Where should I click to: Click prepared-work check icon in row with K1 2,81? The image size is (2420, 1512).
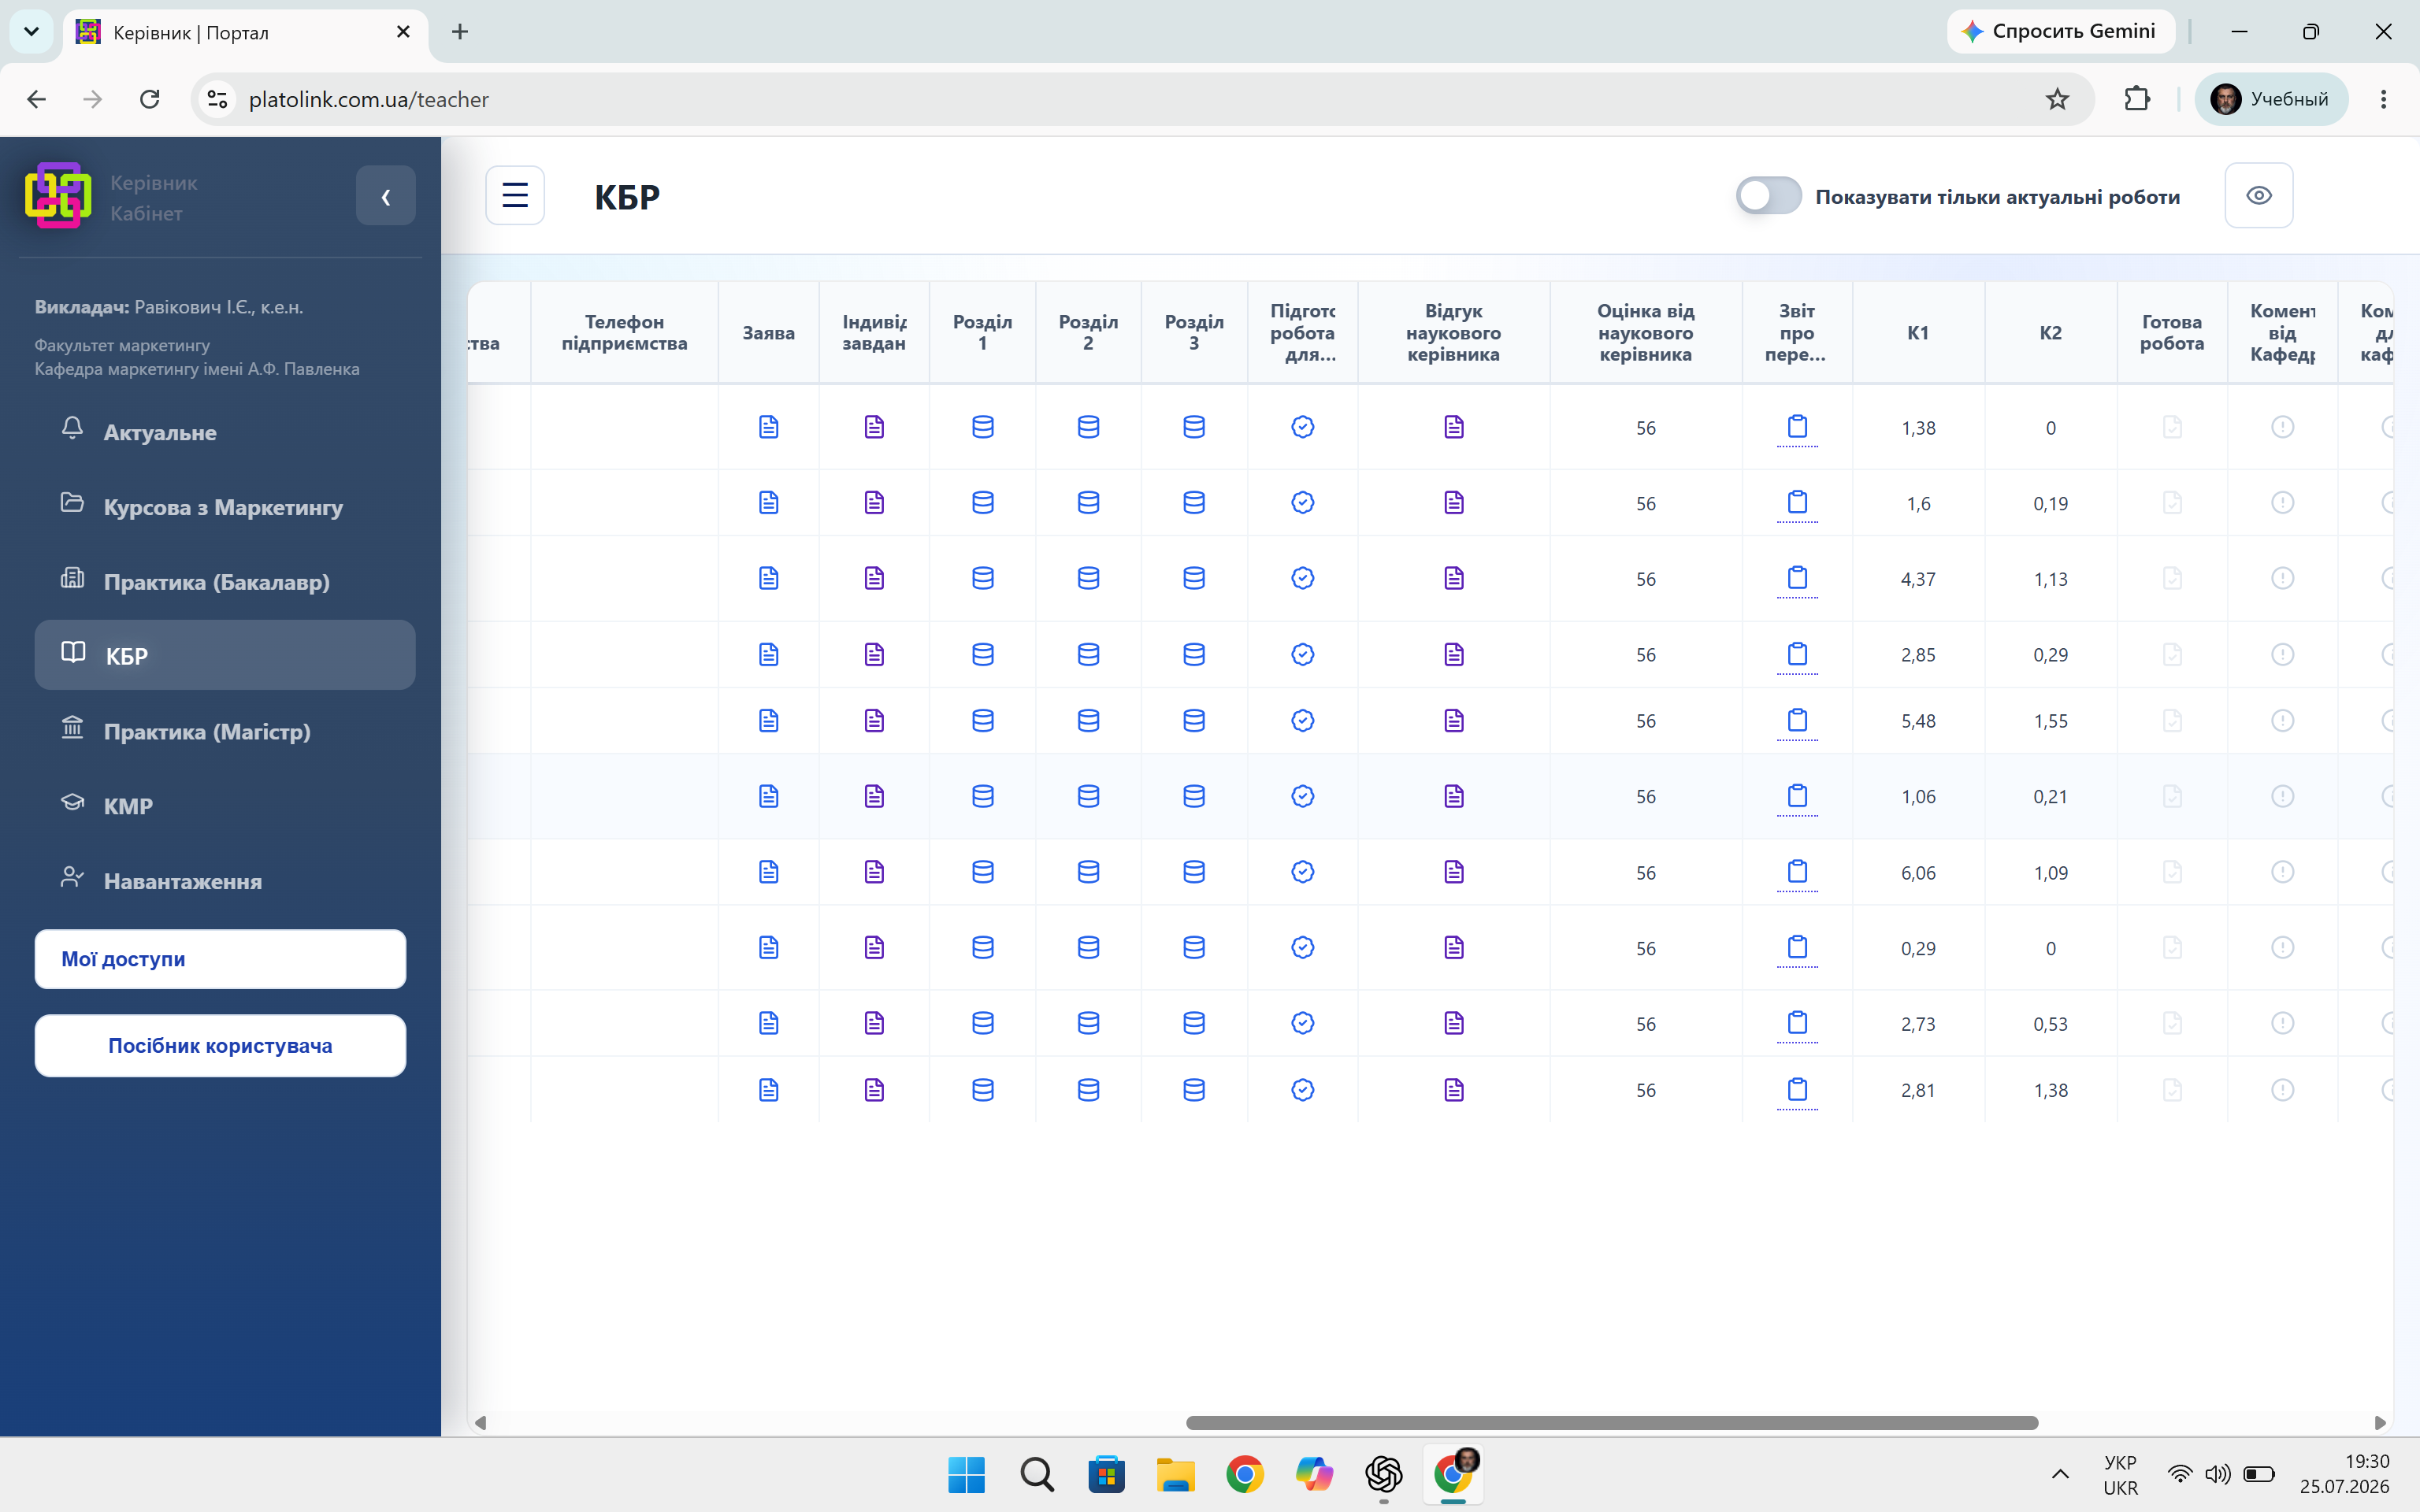click(1302, 1090)
